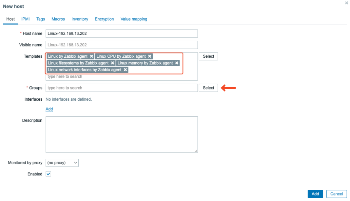Switch to the Host tab

point(11,19)
